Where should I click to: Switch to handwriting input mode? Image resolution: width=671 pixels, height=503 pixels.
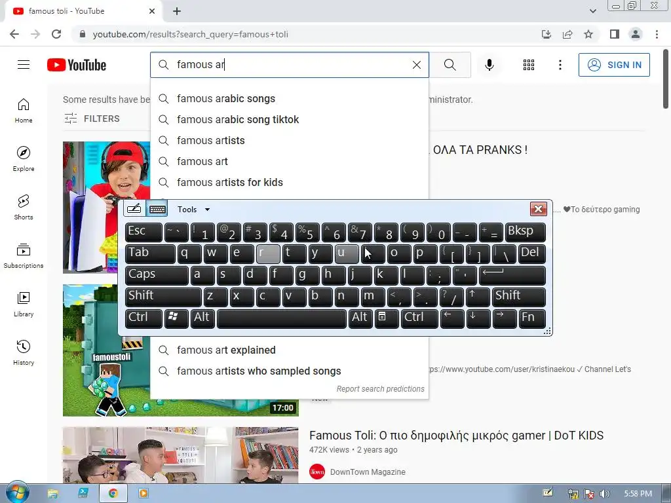click(x=134, y=209)
